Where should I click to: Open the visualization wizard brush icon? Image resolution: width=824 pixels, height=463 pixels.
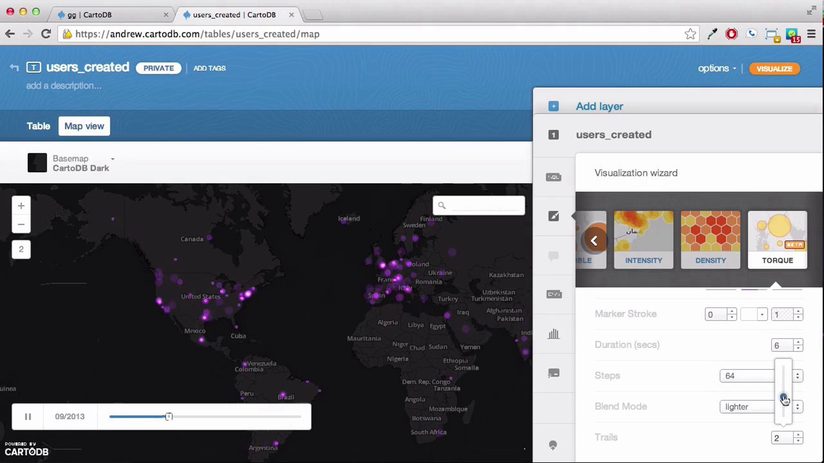pos(553,216)
